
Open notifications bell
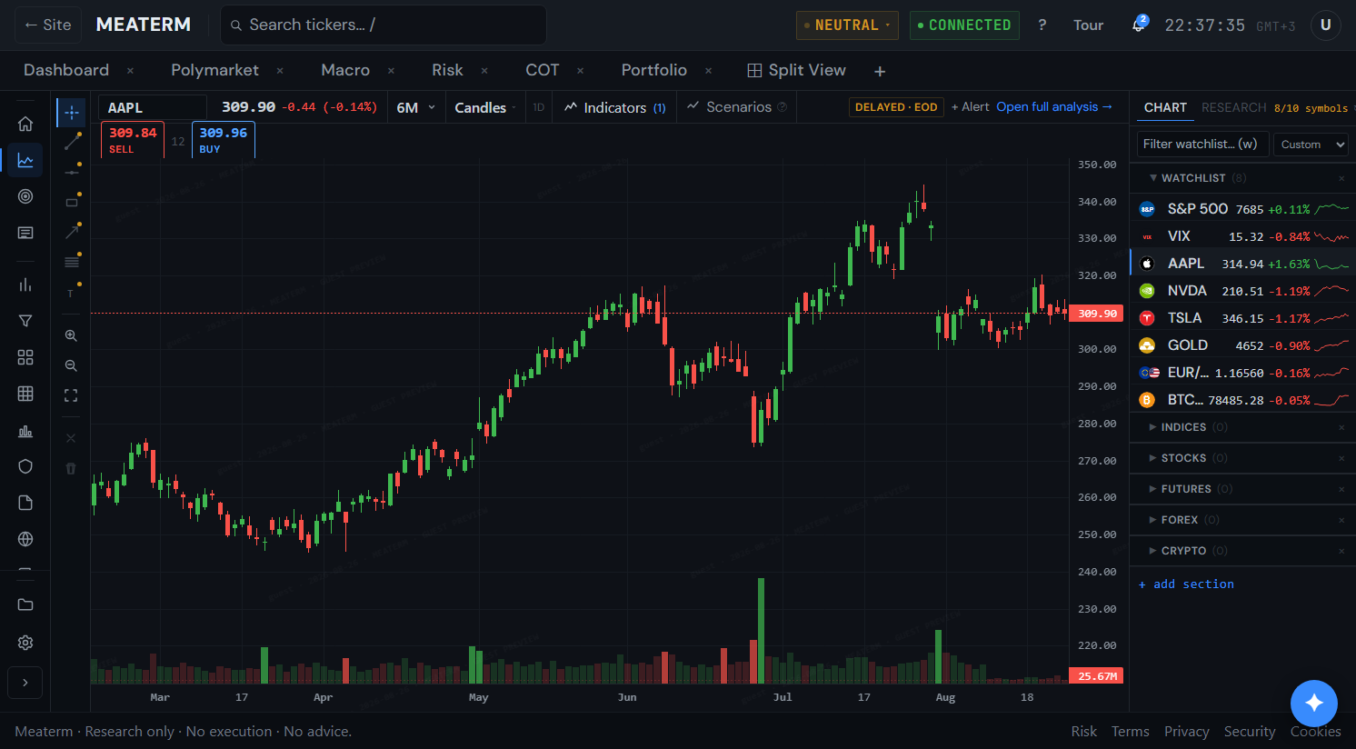(x=1138, y=25)
